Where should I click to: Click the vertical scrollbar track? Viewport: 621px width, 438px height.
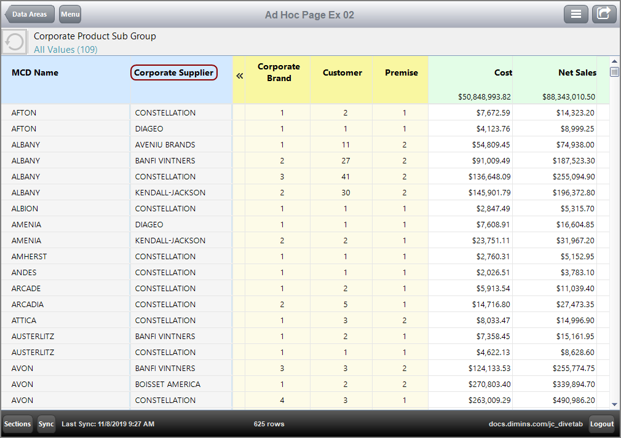pos(615,246)
